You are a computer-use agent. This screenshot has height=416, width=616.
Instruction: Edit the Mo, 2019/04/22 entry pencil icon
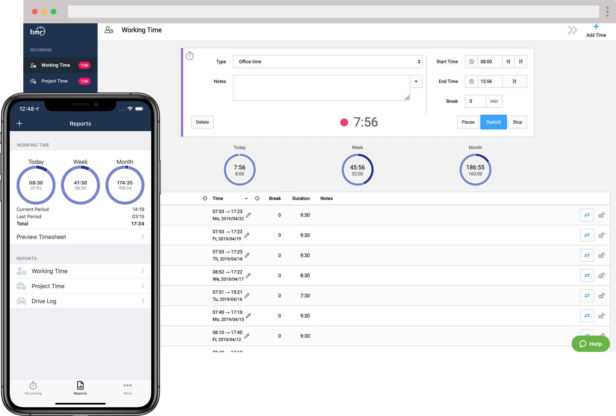tap(248, 215)
